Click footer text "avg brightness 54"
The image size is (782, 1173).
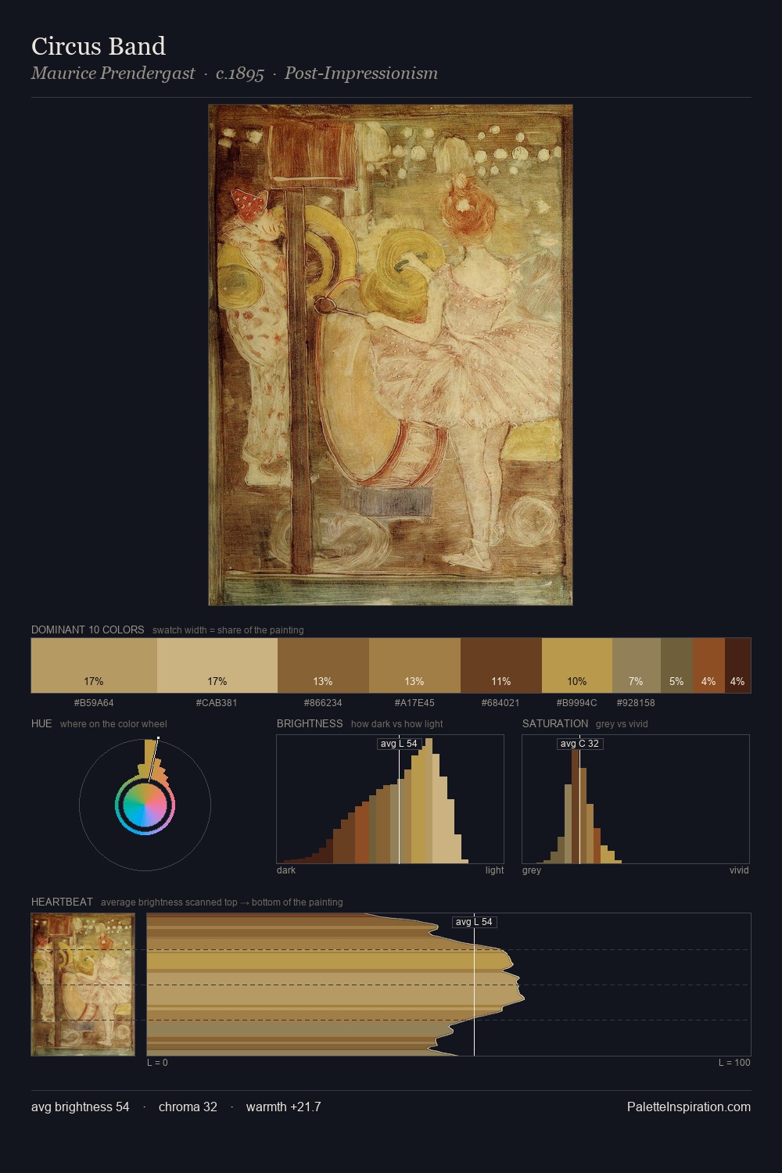[x=81, y=1107]
